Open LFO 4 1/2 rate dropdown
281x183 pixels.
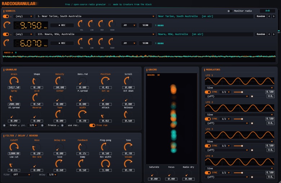coord(225,173)
